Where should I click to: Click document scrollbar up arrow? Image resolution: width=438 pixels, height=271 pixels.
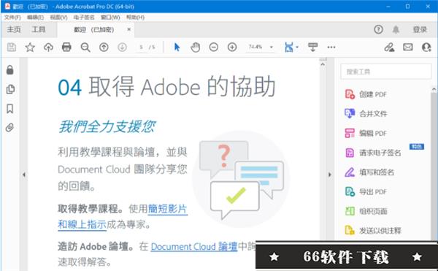(323, 64)
